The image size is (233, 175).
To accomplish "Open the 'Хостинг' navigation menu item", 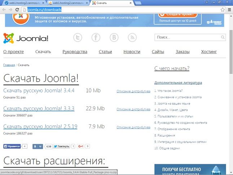I will click(209, 52).
